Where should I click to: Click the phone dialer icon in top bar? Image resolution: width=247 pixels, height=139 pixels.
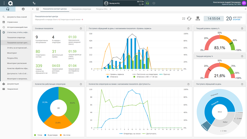click(x=34, y=3)
